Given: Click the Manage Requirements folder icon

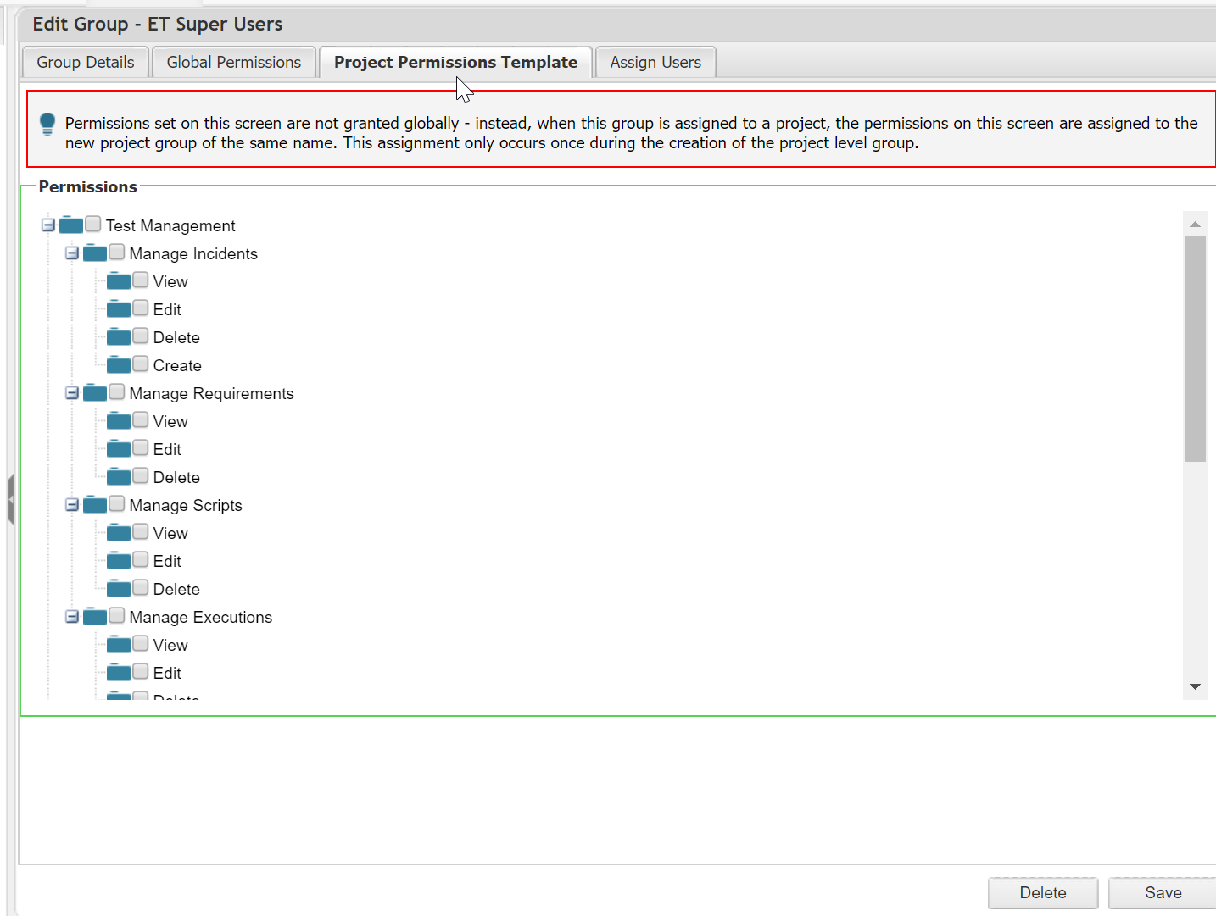Looking at the screenshot, I should point(95,393).
